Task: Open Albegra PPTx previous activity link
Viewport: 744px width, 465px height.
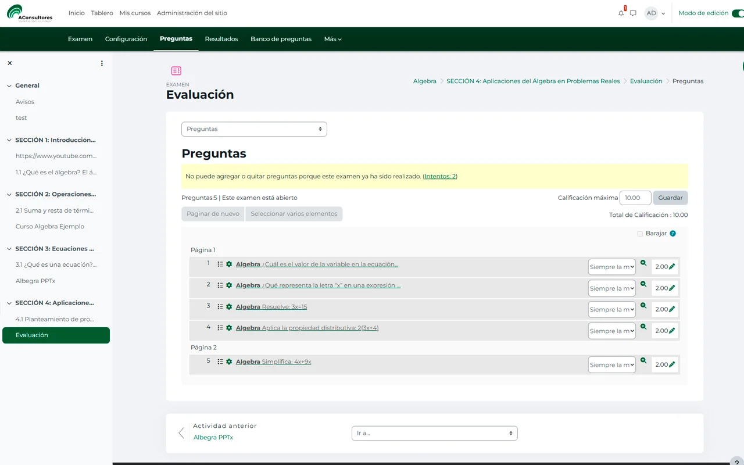Action: 213,438
